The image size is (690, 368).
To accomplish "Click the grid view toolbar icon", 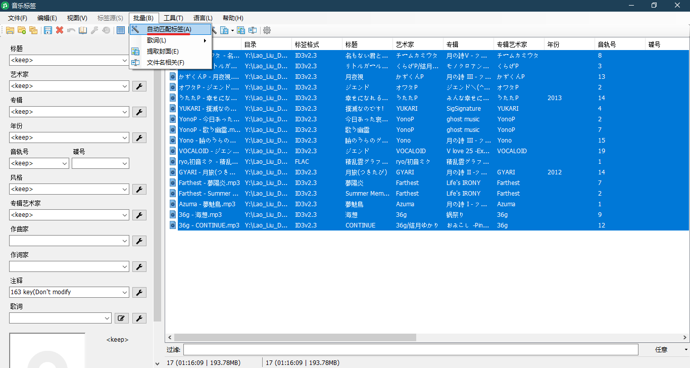I will point(121,30).
